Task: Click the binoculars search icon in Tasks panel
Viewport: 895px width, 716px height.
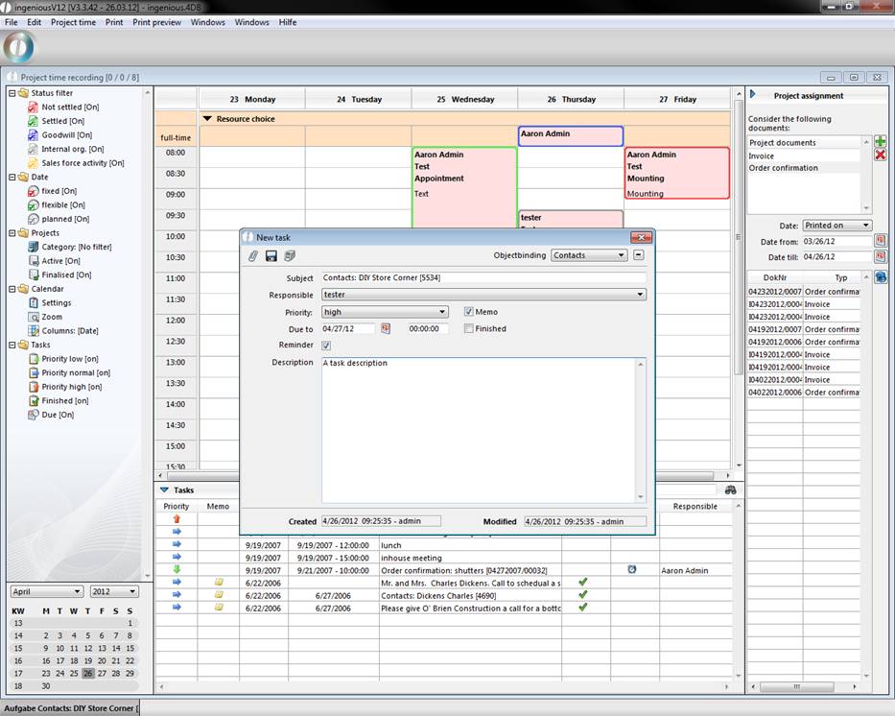Action: click(730, 490)
